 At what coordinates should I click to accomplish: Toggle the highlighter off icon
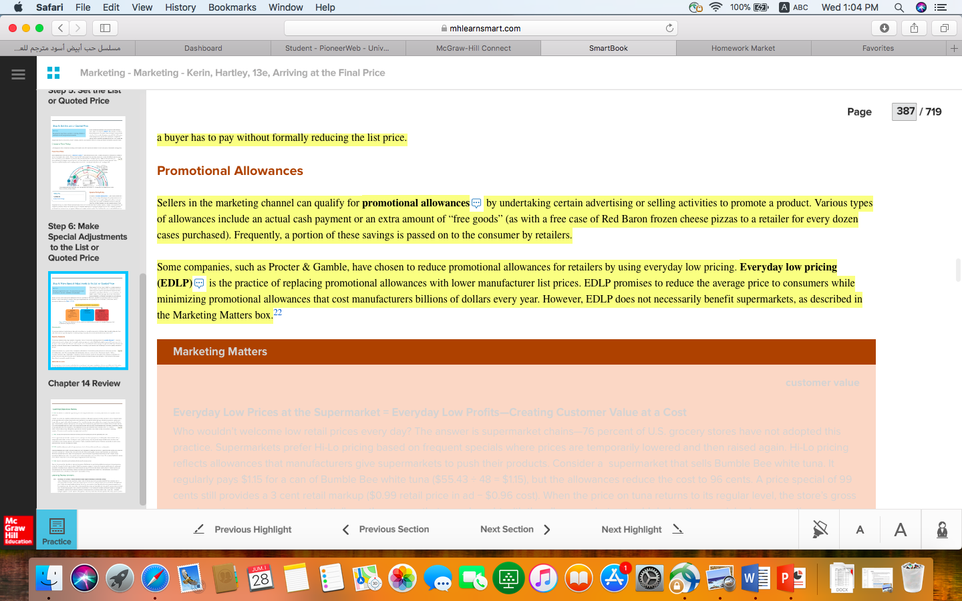[x=820, y=530]
